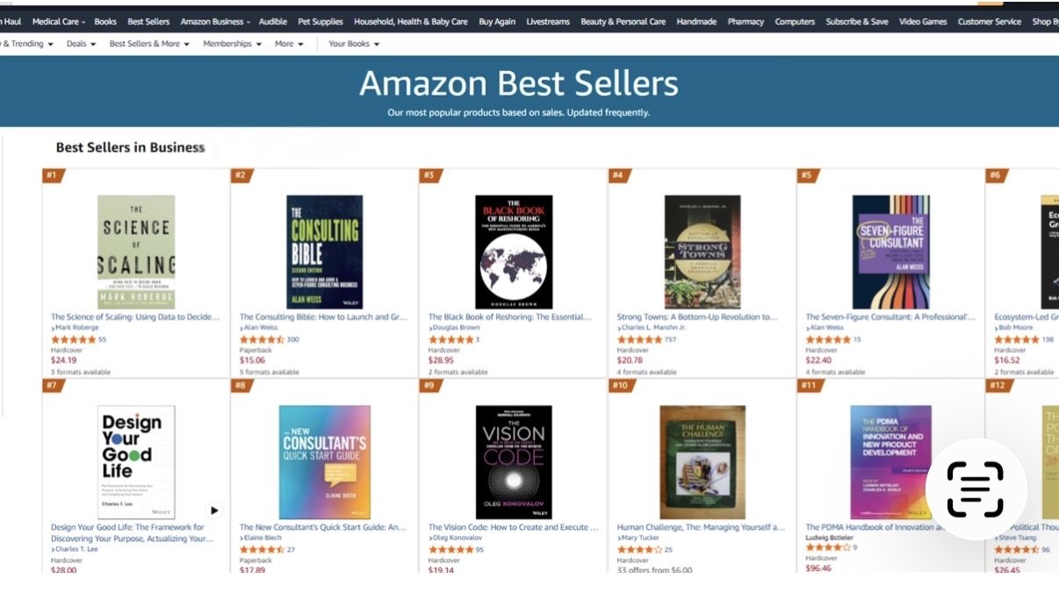
Task: Open The Black Book of Reshoring title link
Action: (509, 318)
